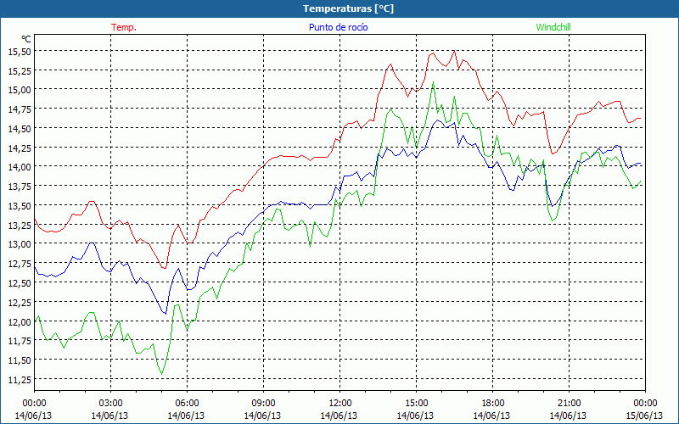Click the 15,25 y-axis value
The height and width of the screenshot is (424, 679).
(x=20, y=70)
